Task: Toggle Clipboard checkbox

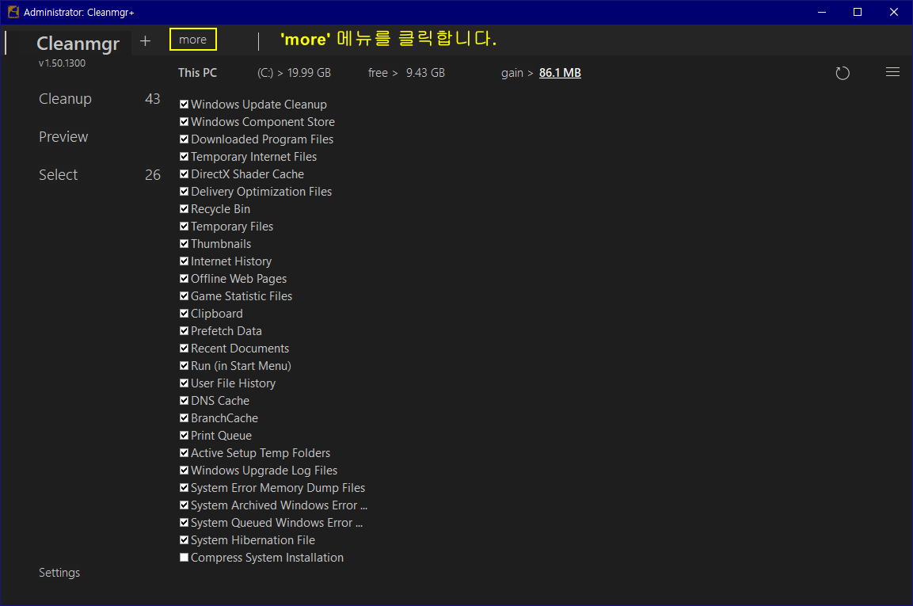Action: pyautogui.click(x=184, y=314)
